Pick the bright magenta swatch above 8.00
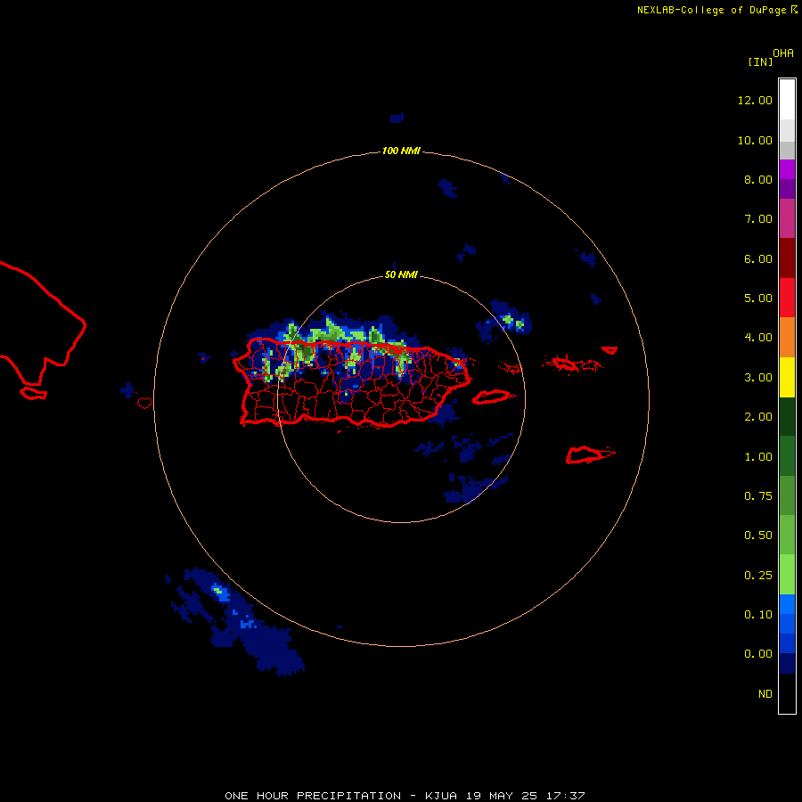 [787, 169]
